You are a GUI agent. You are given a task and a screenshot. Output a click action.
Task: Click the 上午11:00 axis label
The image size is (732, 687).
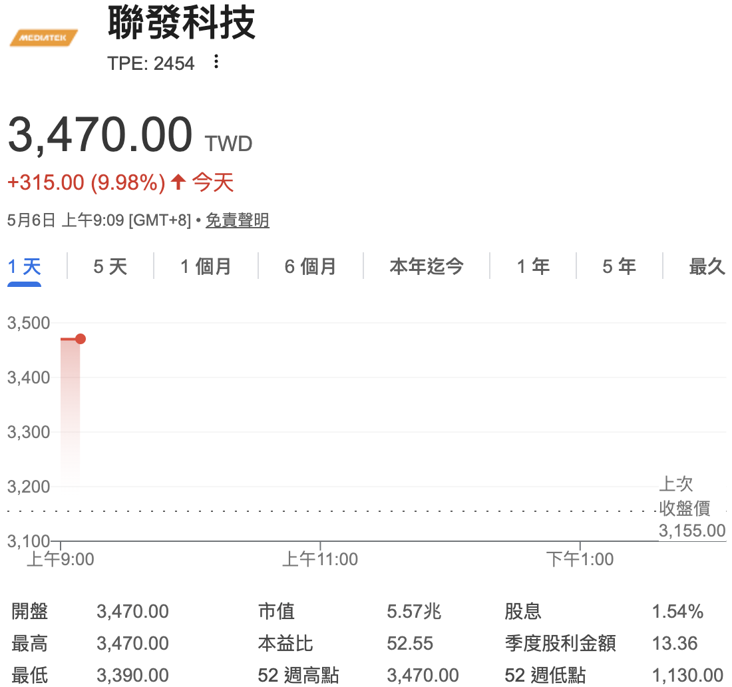320,559
